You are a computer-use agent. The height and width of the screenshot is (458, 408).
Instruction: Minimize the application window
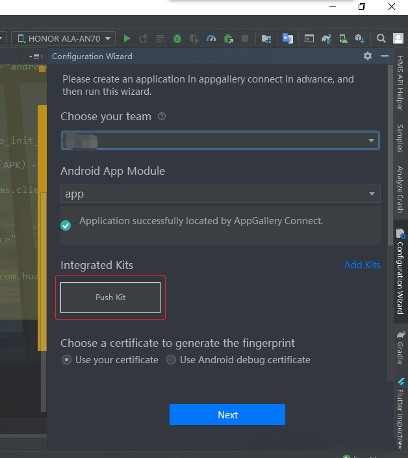pos(333,6)
